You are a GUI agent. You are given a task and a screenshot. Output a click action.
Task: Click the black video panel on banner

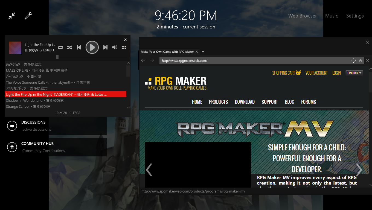198,164
